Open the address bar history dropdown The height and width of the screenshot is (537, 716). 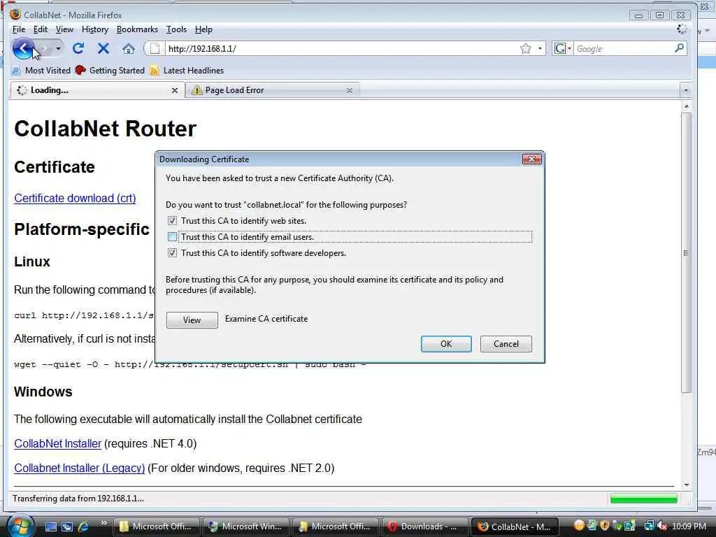(x=540, y=48)
